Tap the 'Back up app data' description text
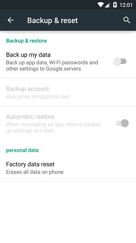Screen dimensions: 136x243 pyautogui.click(x=52, y=66)
